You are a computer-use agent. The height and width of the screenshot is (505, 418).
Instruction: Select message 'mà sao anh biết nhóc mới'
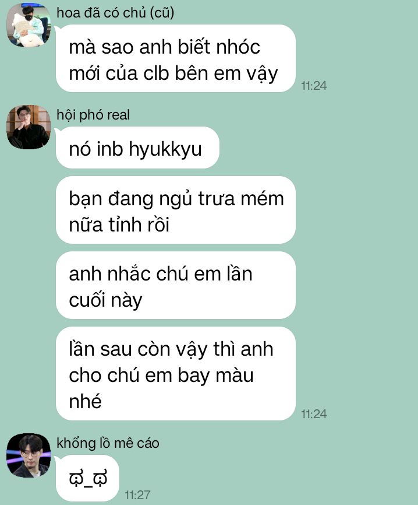(176, 58)
